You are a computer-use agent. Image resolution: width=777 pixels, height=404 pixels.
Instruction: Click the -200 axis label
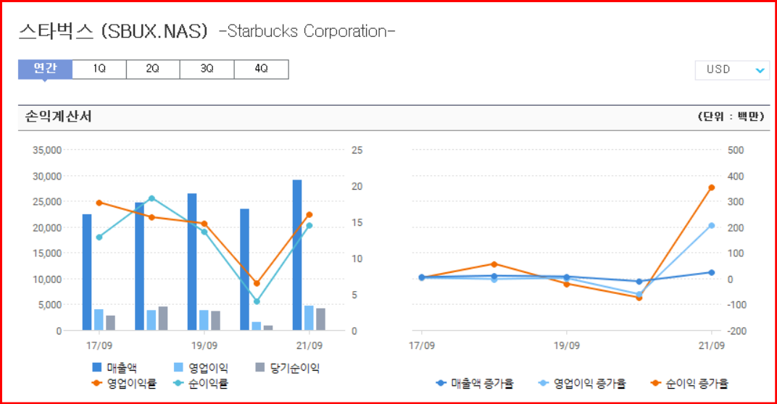click(x=736, y=331)
